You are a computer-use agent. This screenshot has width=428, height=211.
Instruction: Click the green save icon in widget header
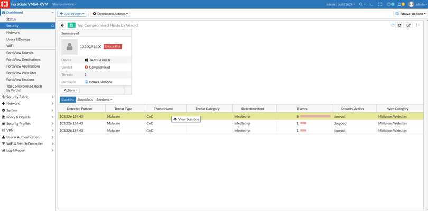click(71, 25)
